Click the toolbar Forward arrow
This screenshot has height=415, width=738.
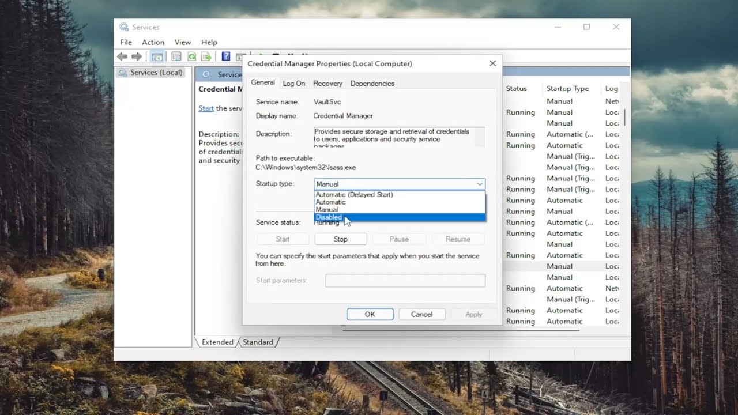[x=137, y=56]
